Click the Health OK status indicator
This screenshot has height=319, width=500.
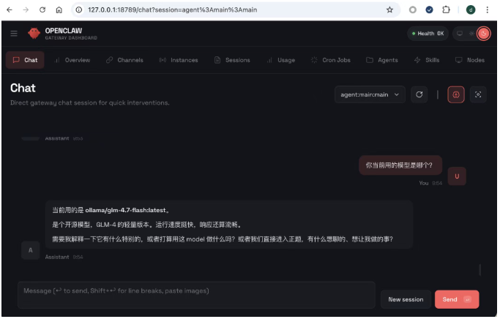point(428,34)
